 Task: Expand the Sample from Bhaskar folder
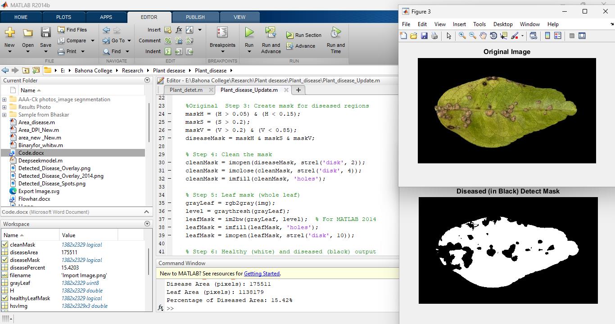coord(5,115)
